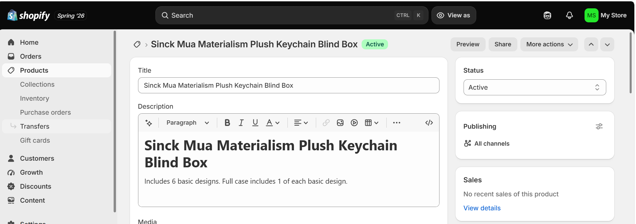Click the products tag breadcrumb icon
The width and height of the screenshot is (636, 224).
(137, 44)
